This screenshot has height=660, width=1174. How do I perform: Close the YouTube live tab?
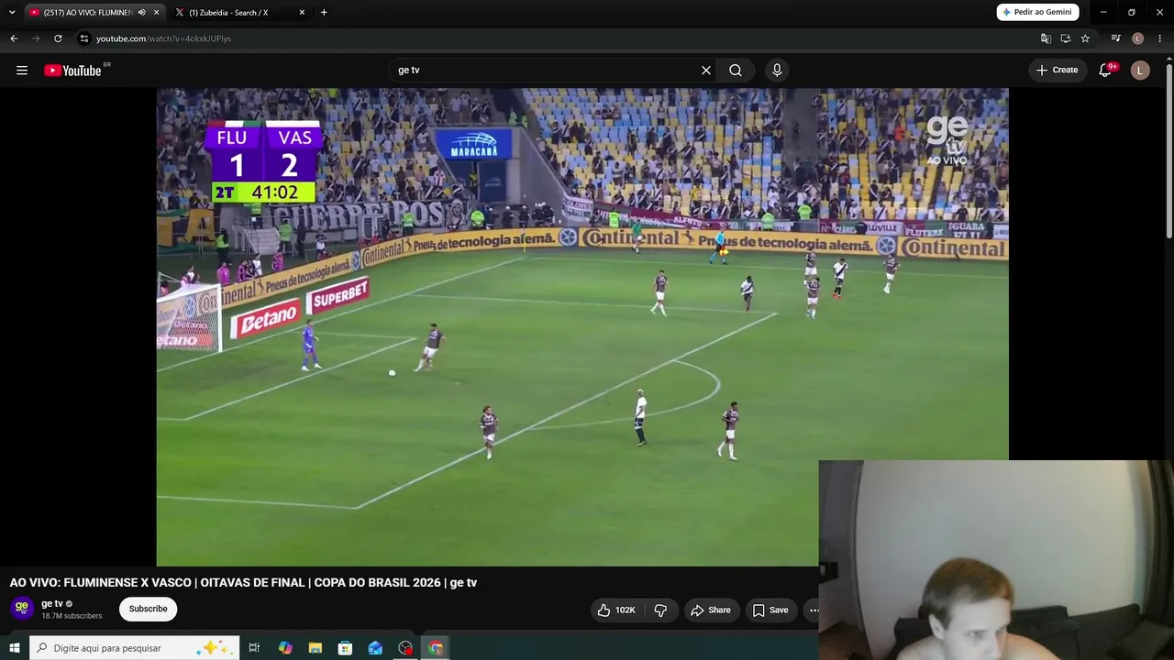157,13
